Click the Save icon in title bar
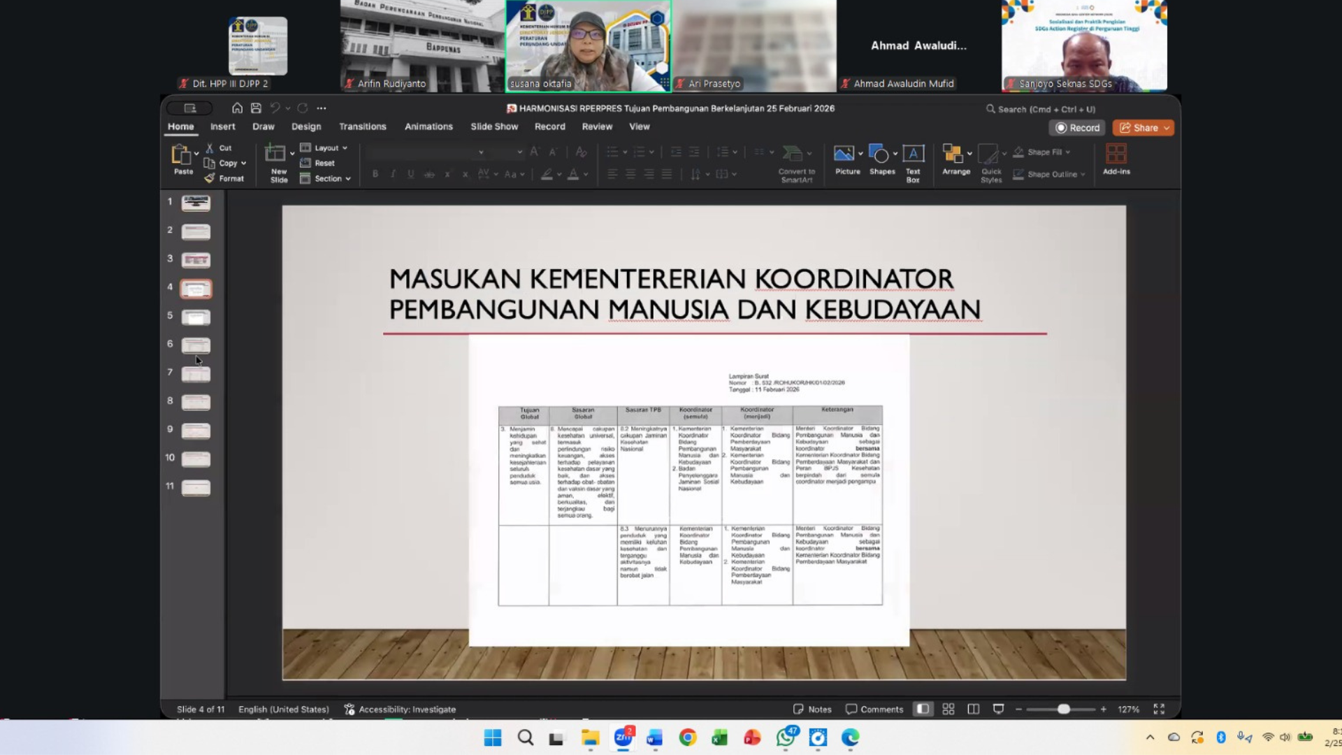The image size is (1342, 755). [256, 108]
